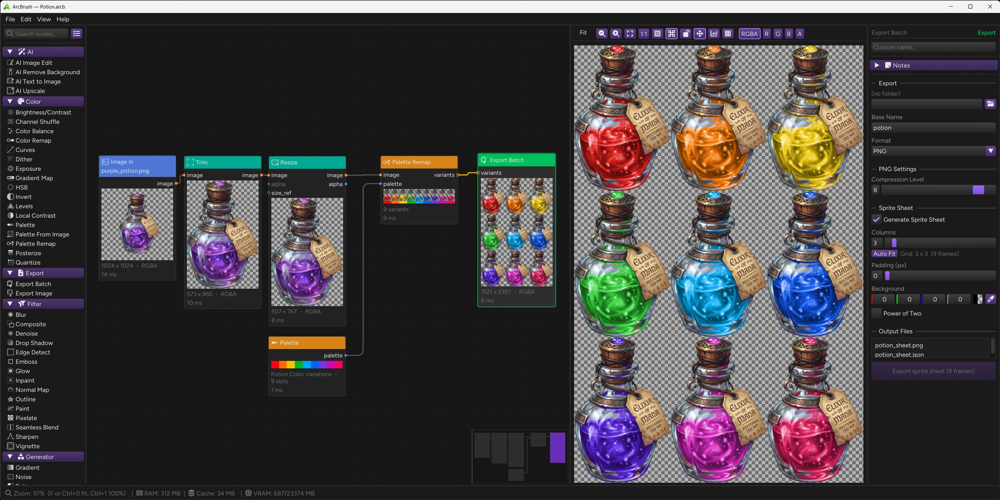This screenshot has width=1000, height=500.
Task: Open the View menu
Action: (43, 19)
